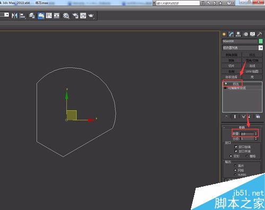Click the UVW Map modifier button

(252, 72)
